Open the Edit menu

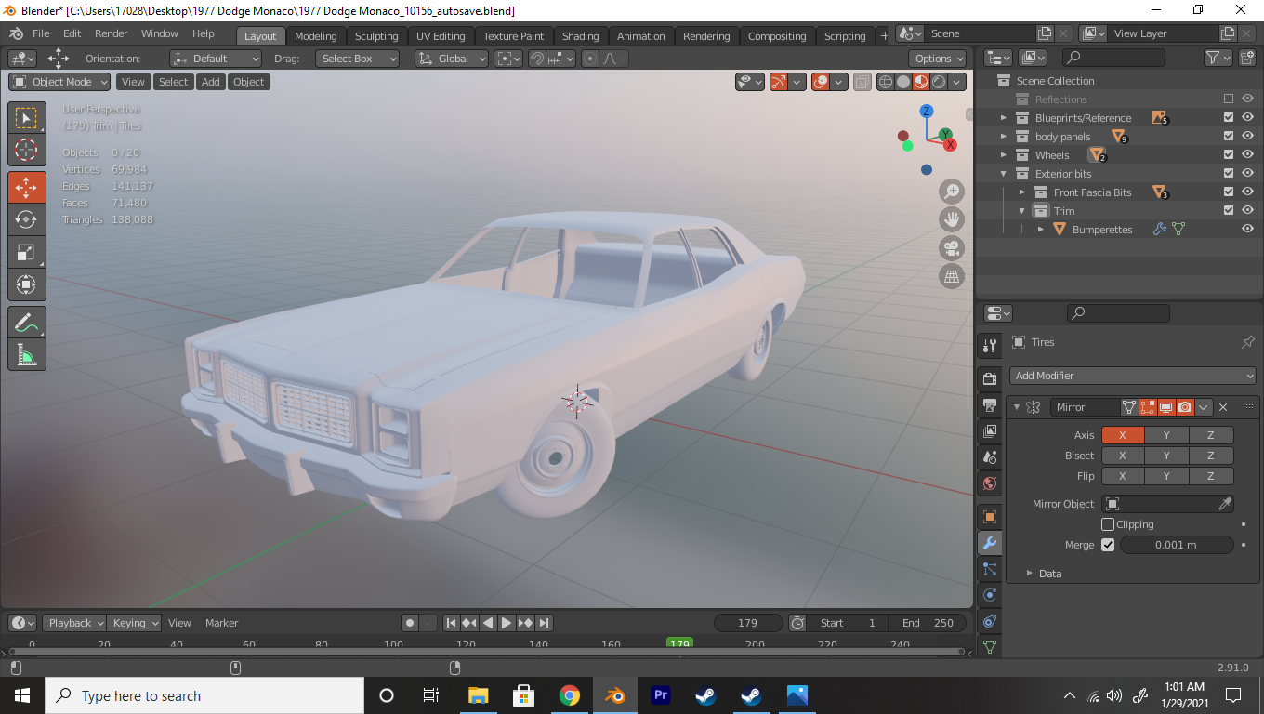click(72, 33)
